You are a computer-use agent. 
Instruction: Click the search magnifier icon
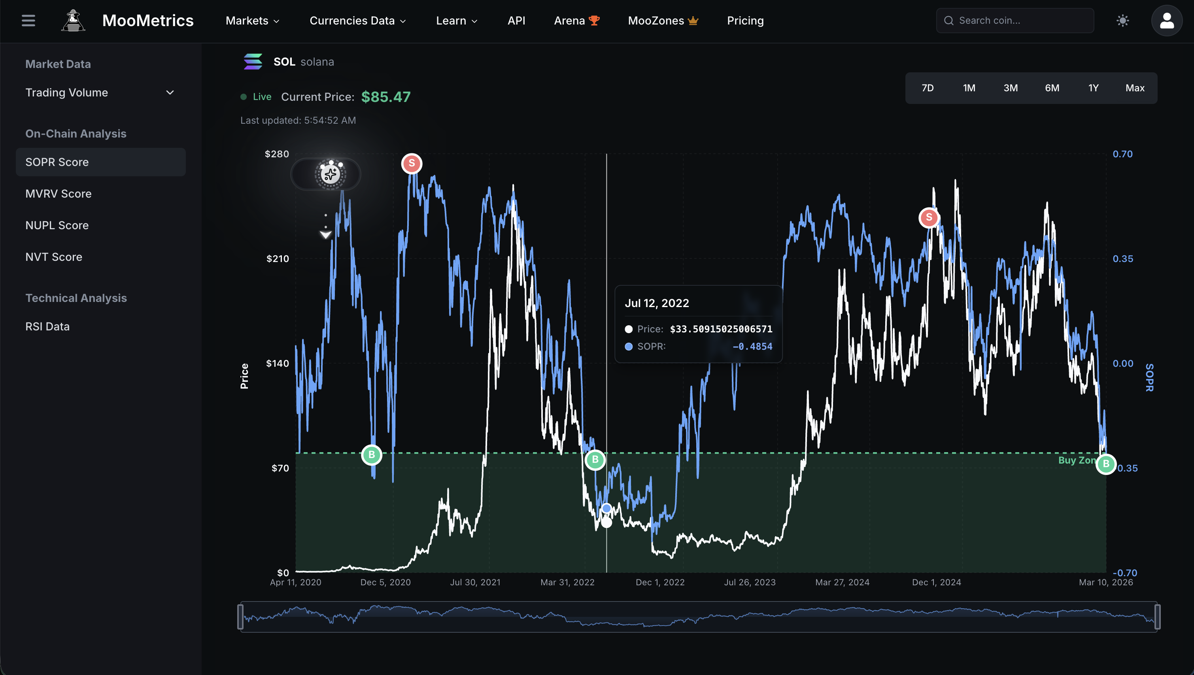tap(949, 21)
